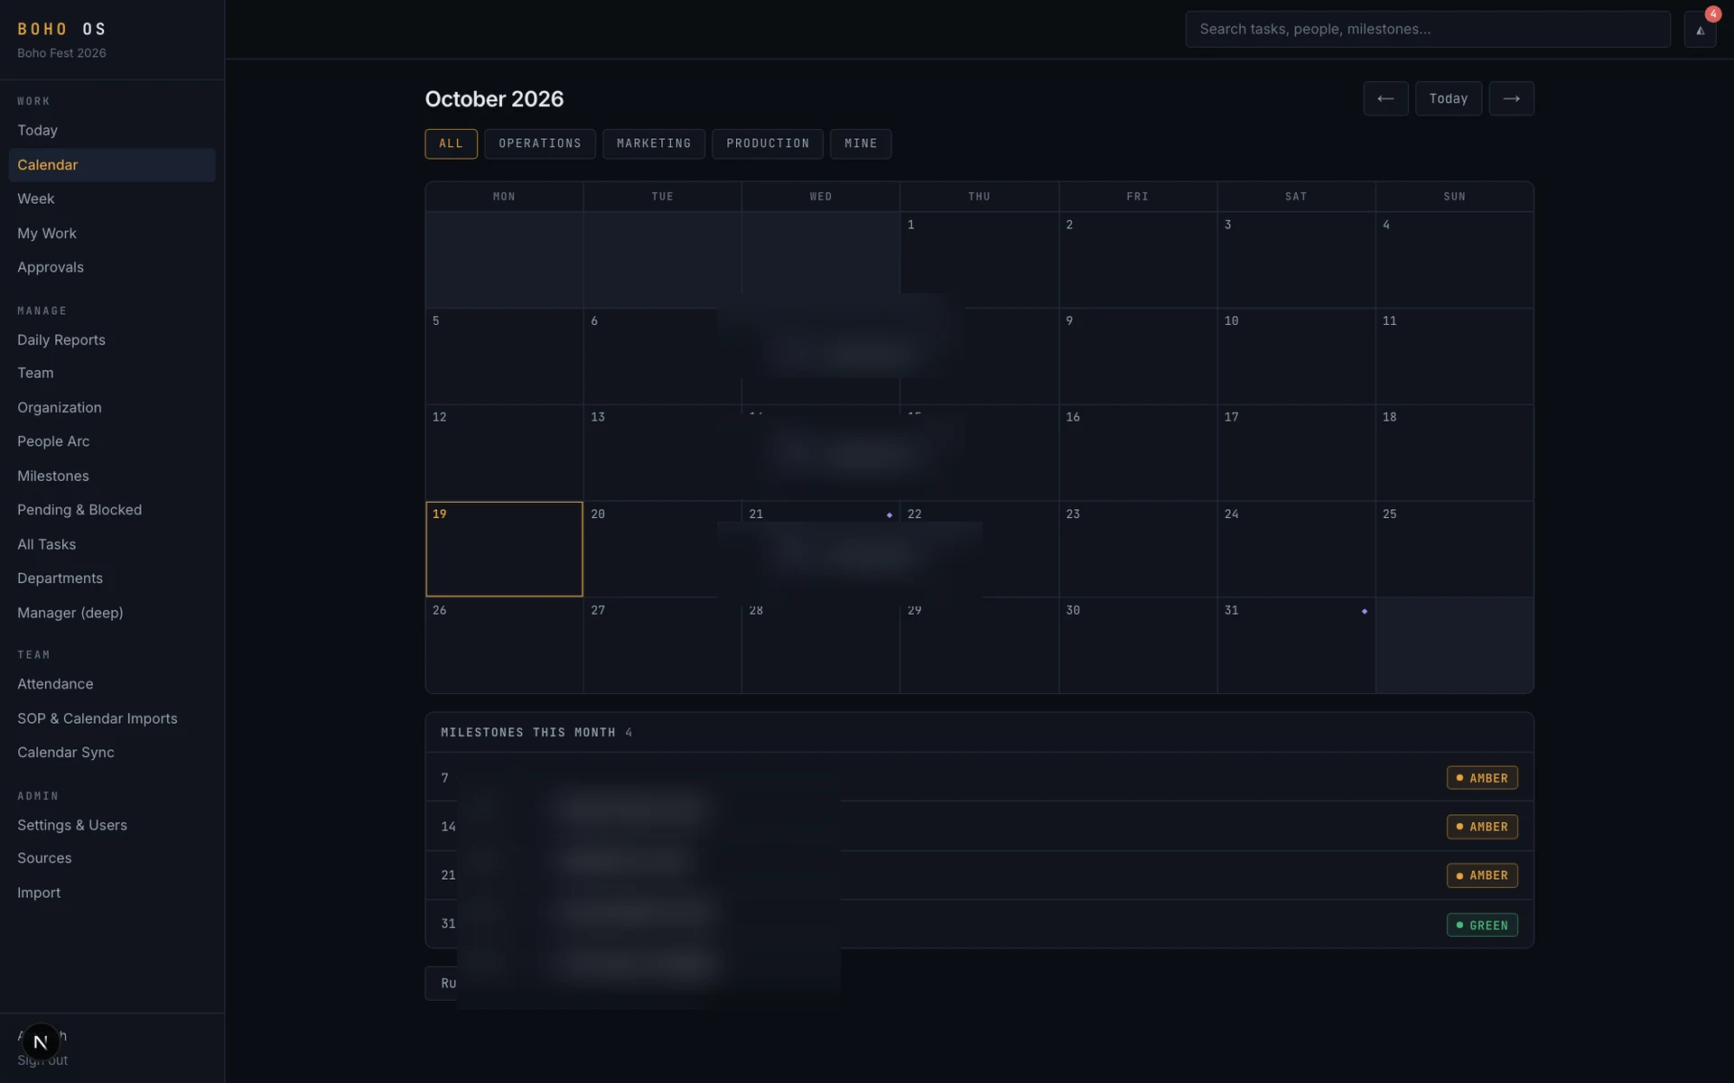
Task: Open Attendance page
Action: [112, 684]
